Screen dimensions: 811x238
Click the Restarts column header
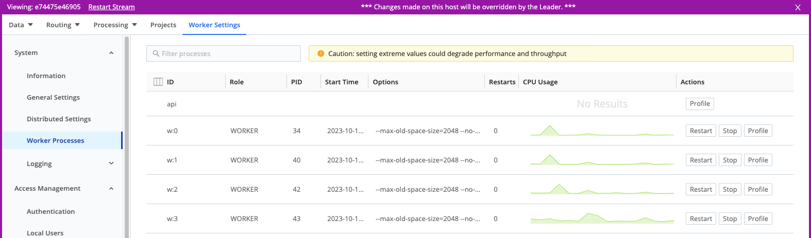[x=502, y=82]
